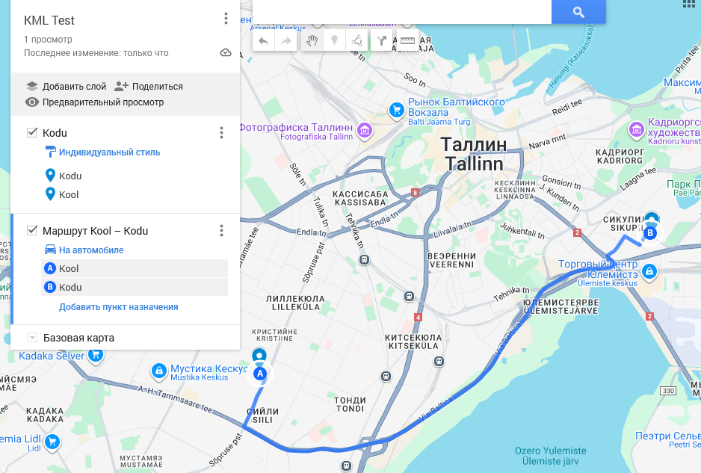The height and width of the screenshot is (473, 701).
Task: Click the blue search magnifier button
Action: point(578,12)
